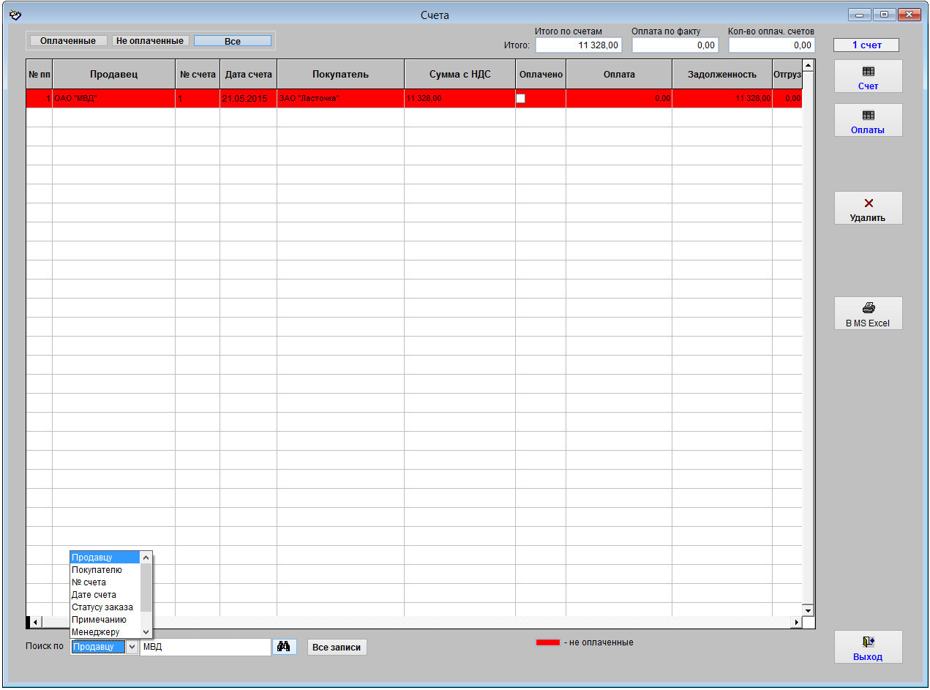Viewport: 930px width, 690px height.
Task: Click the Дата счета column header
Action: pos(249,74)
